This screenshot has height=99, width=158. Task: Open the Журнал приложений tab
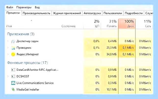pos(67,13)
